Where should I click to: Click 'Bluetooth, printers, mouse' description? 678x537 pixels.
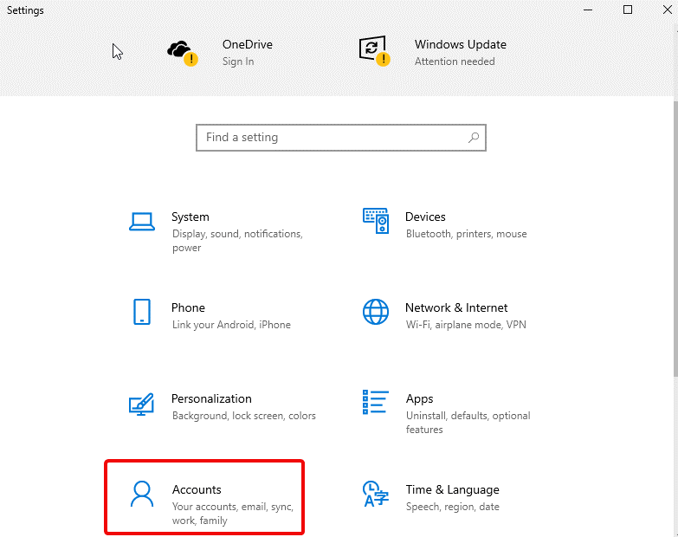466,234
